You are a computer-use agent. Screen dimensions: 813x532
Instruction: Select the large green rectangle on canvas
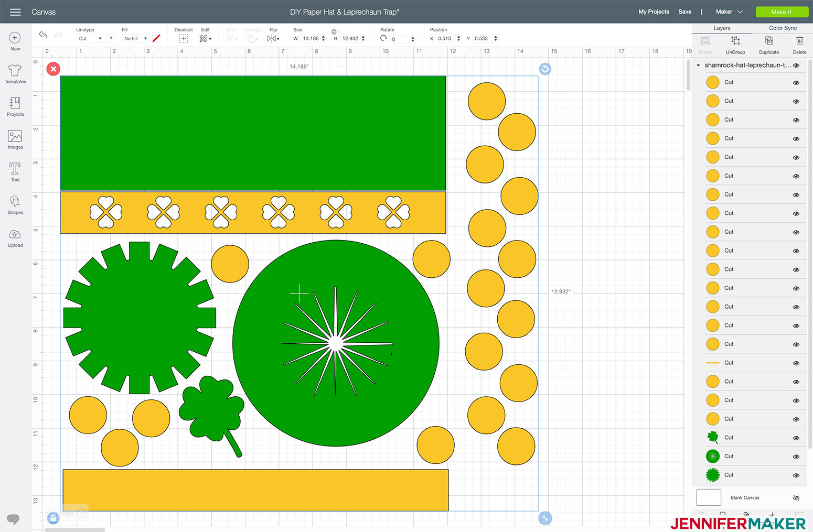253,133
